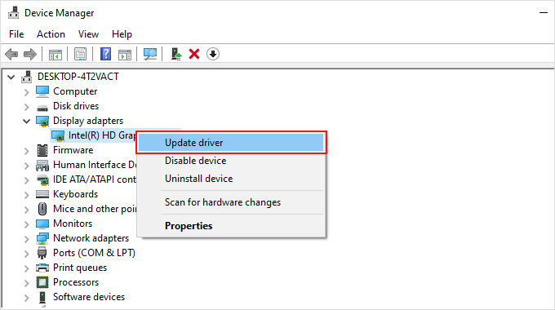Viewport: 555px width, 310px height.
Task: Click the Computer category monitor icon
Action: (42, 91)
